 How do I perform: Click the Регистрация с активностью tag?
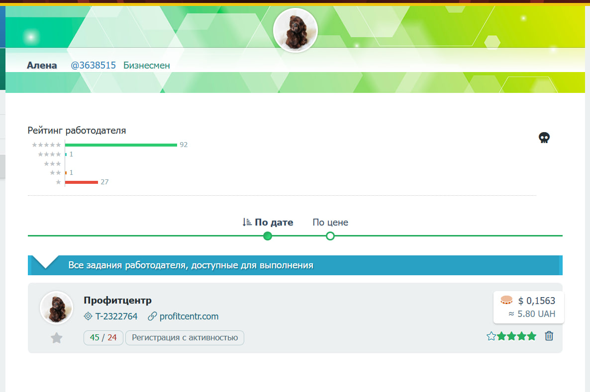tap(185, 337)
